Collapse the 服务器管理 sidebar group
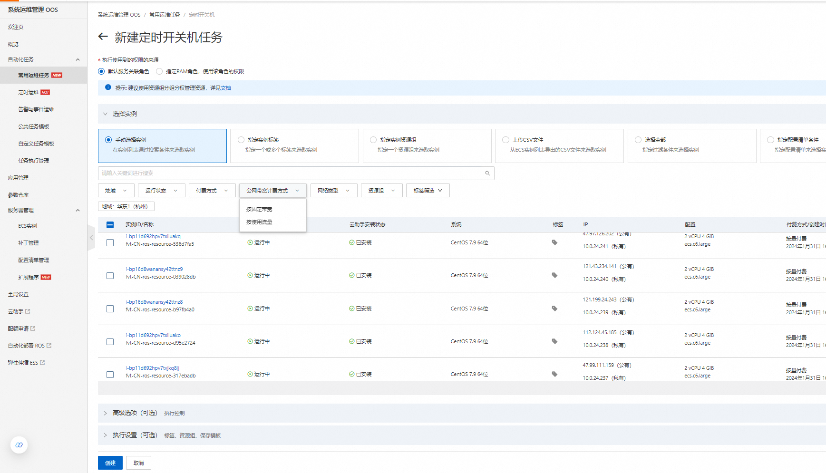Viewport: 826px width, 473px height. 78,210
